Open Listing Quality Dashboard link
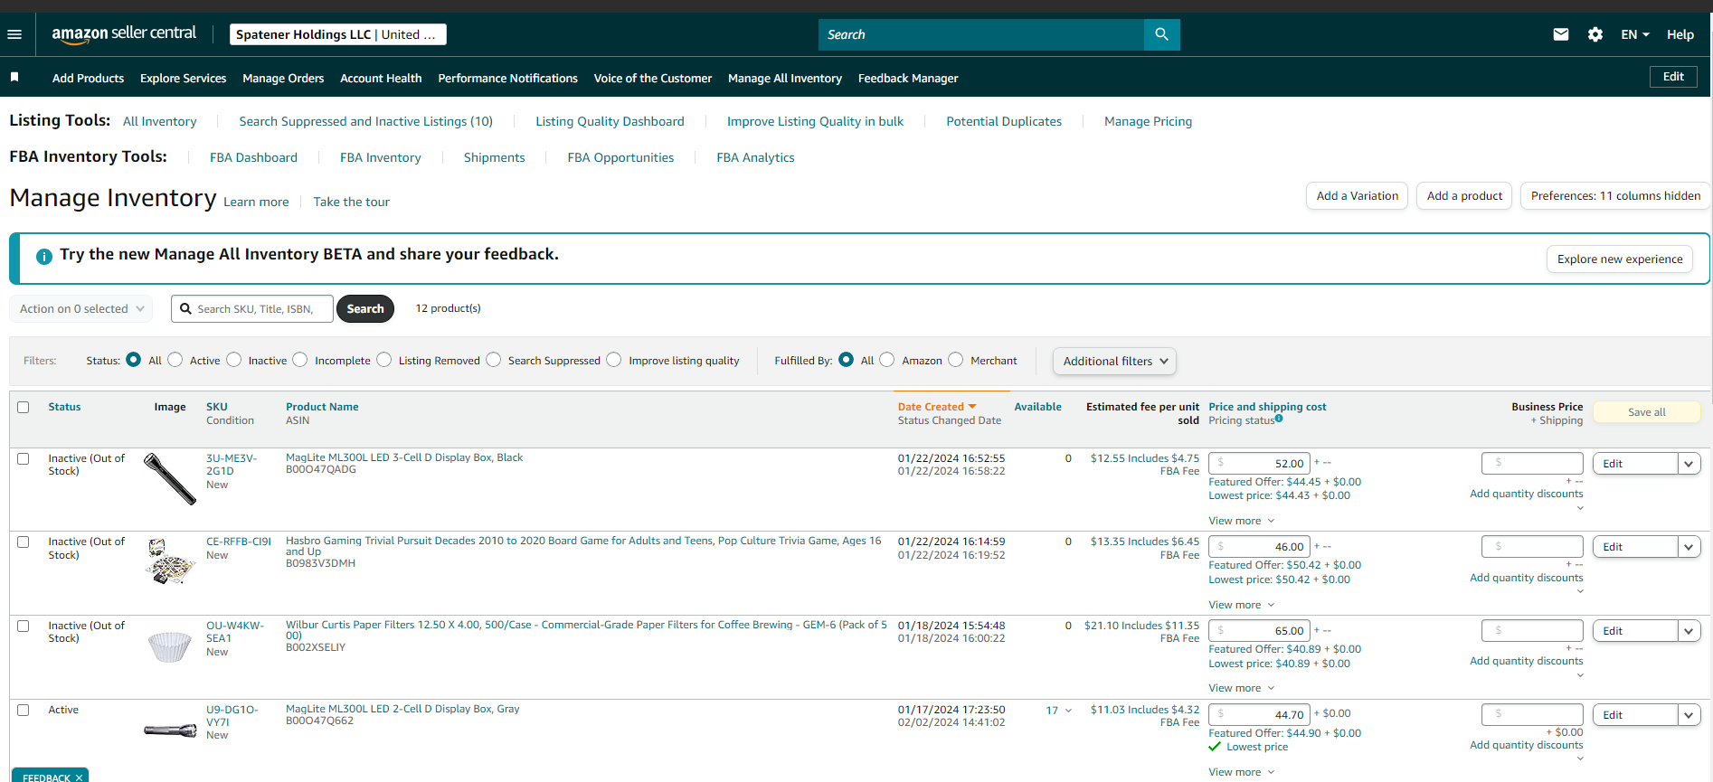The width and height of the screenshot is (1713, 782). pyautogui.click(x=610, y=121)
